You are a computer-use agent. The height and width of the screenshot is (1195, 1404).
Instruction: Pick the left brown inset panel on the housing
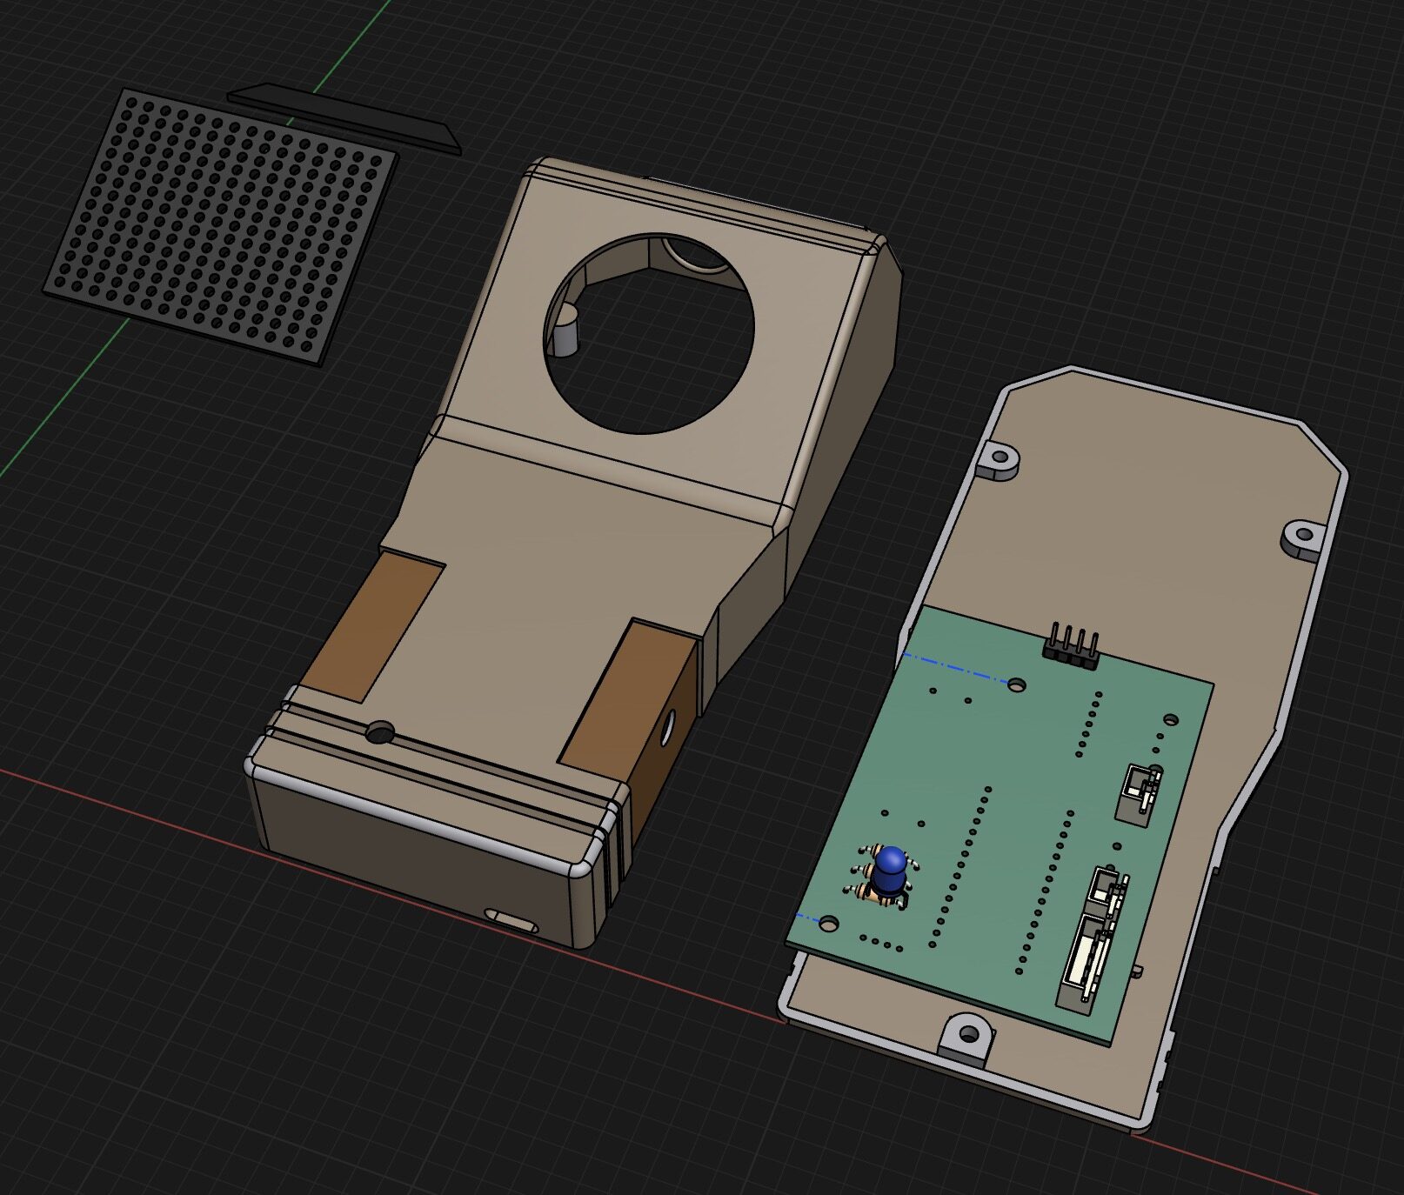tap(372, 625)
